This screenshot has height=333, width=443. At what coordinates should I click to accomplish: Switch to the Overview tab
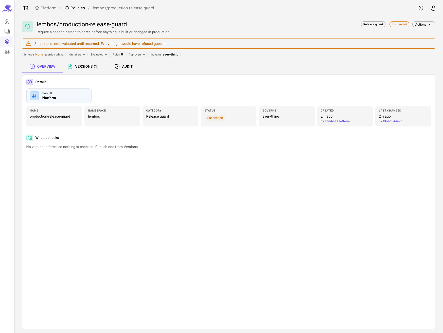coord(42,66)
